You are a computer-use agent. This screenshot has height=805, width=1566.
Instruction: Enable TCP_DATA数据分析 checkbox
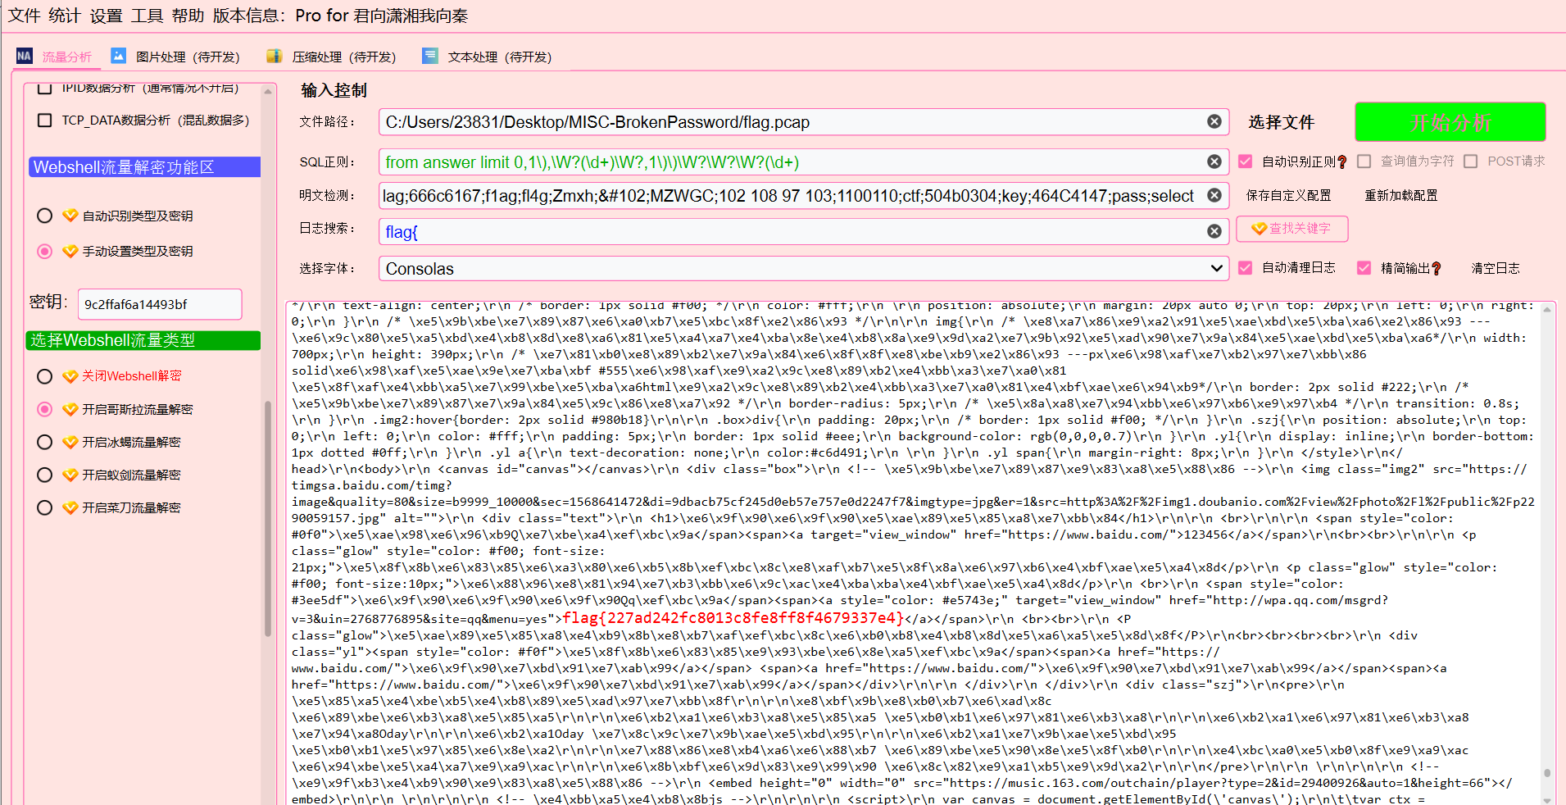click(x=45, y=120)
